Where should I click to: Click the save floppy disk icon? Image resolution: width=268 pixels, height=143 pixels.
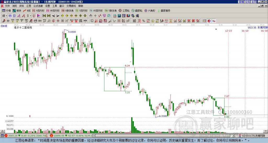128,16
